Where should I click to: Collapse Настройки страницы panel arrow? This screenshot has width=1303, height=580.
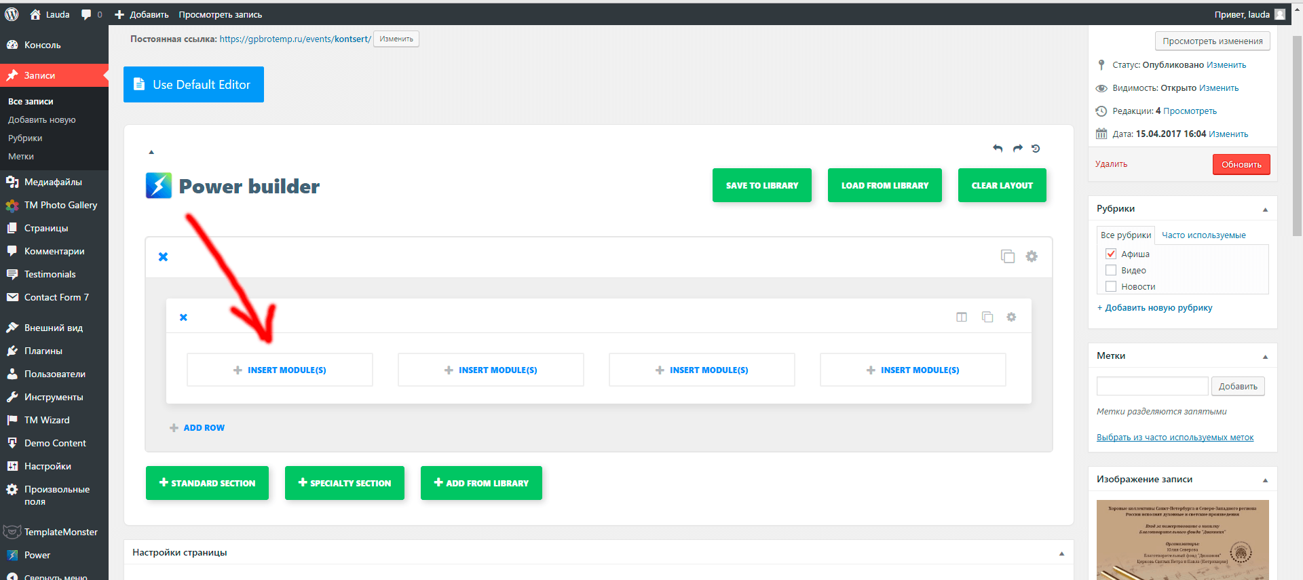point(1061,554)
